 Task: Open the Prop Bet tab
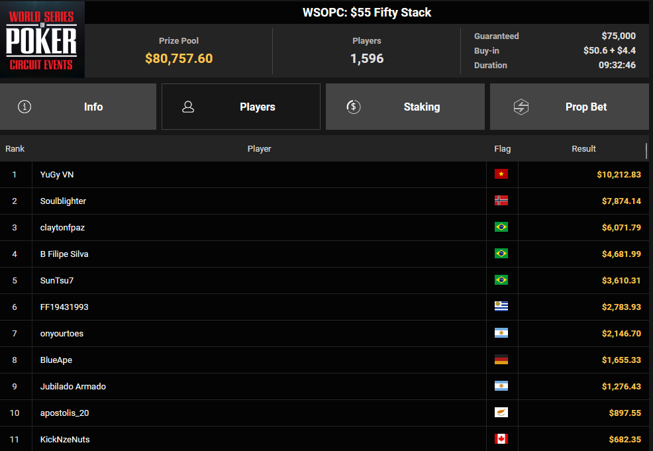(x=570, y=107)
